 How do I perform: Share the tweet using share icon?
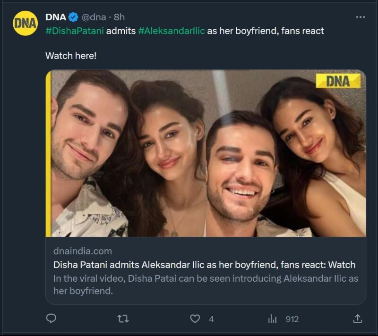tap(358, 319)
